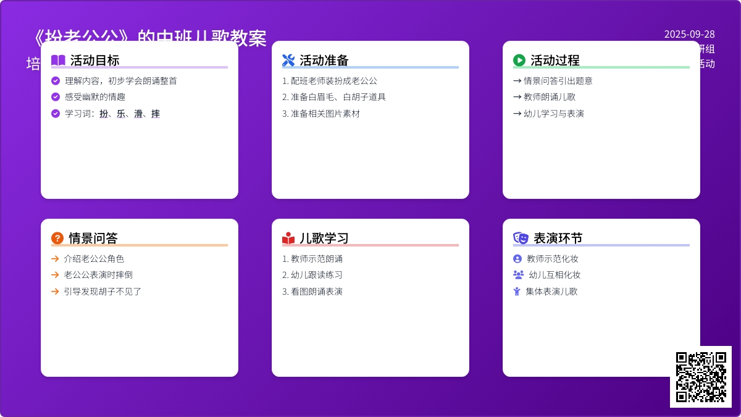Click the green play icon beside 活动过程
This screenshot has width=741, height=417.
(519, 61)
